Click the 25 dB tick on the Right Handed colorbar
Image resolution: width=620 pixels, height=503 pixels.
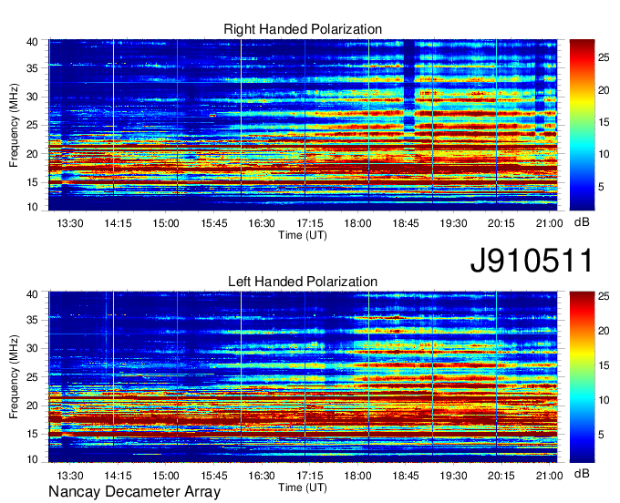(x=604, y=57)
